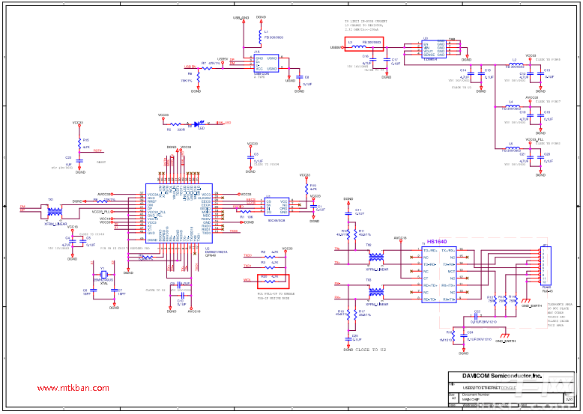
Task: Click the red-boxed MII pull-up component
Action: [272, 281]
